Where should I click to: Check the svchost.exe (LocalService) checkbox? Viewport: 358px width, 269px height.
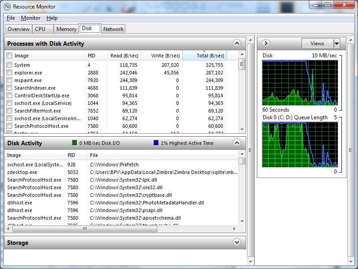[x=9, y=103]
